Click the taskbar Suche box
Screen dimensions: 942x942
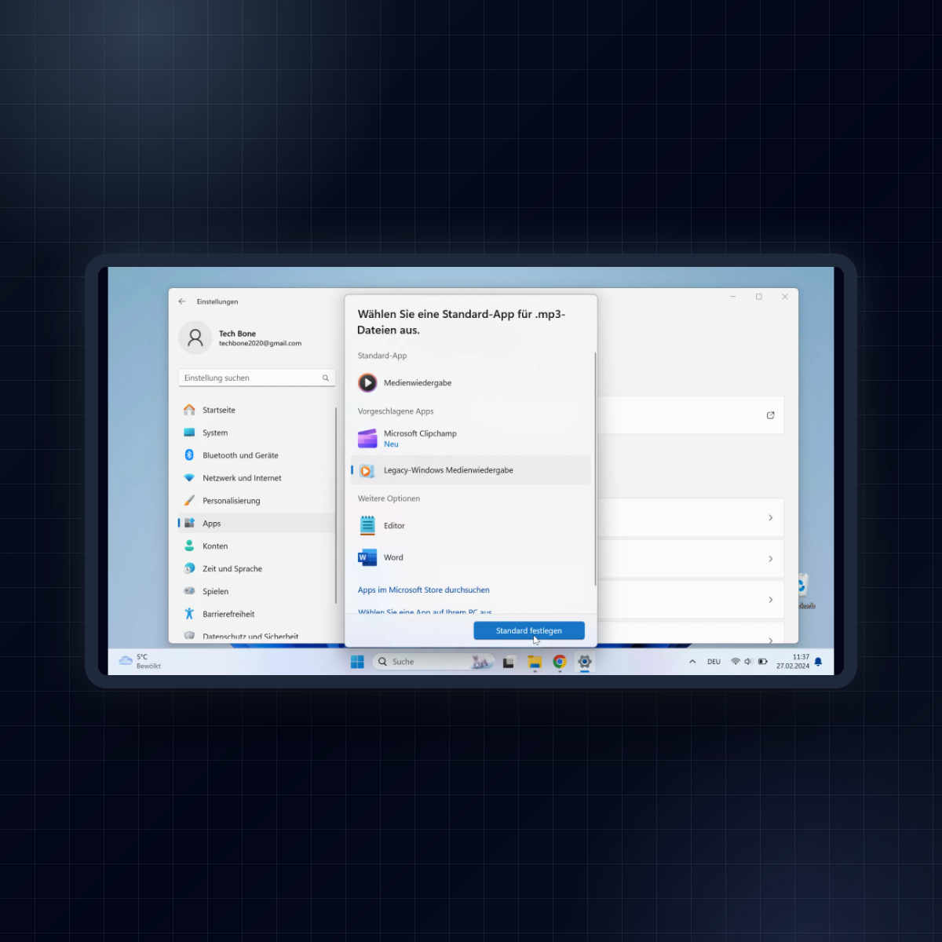pos(433,662)
